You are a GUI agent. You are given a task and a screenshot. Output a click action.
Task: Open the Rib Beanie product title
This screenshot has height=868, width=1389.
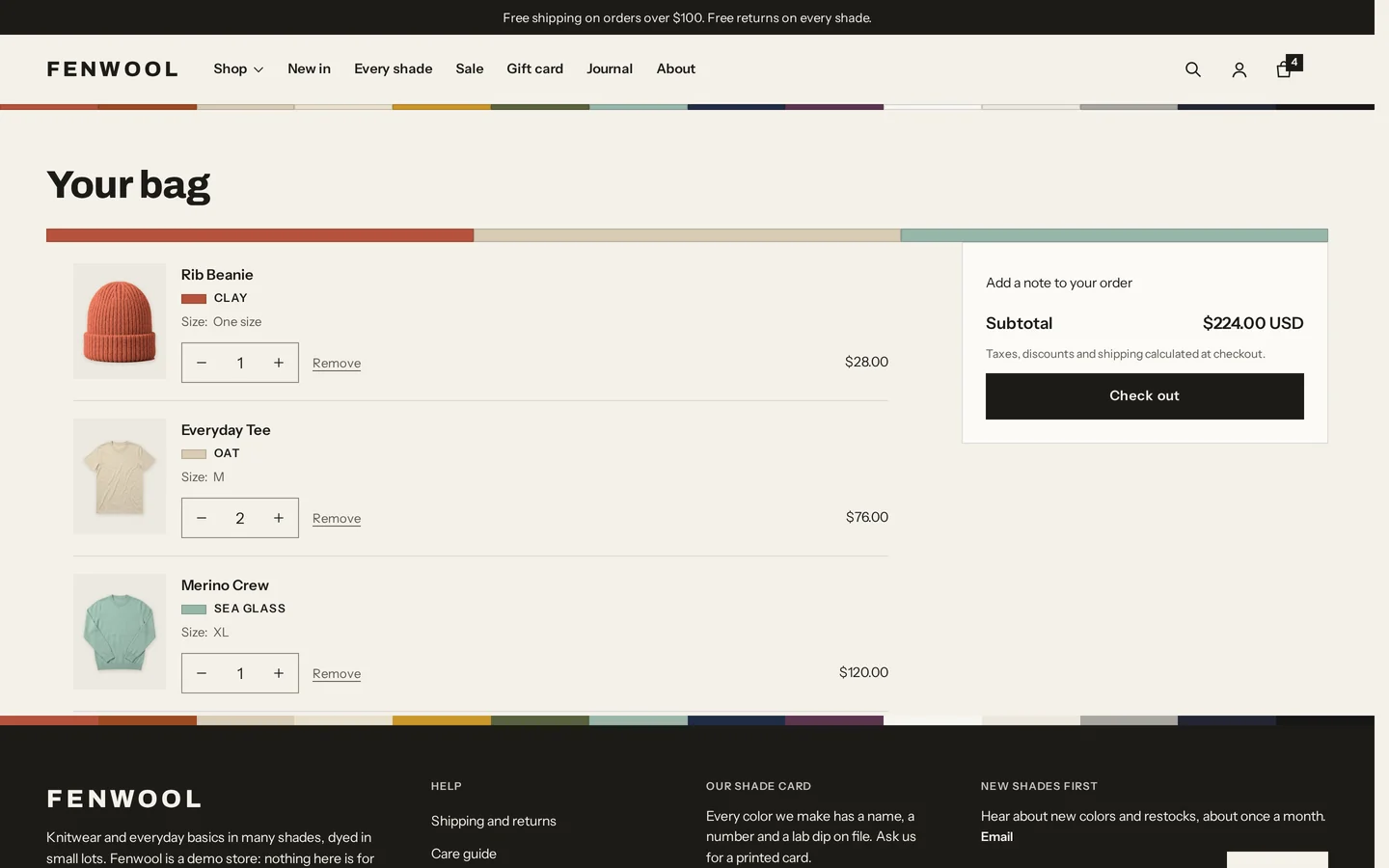coord(217,275)
